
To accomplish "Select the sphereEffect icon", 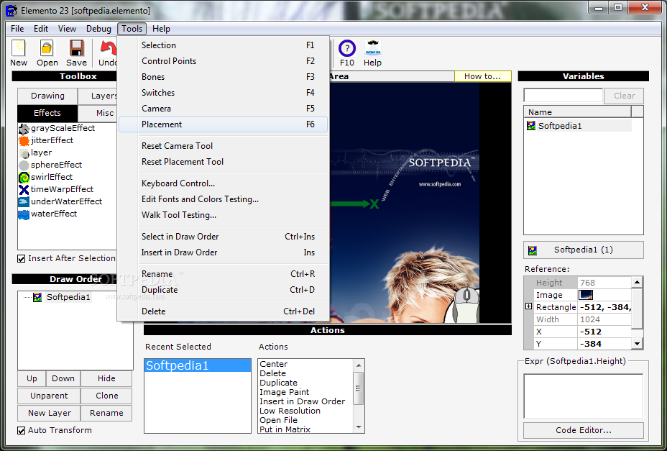I will [24, 165].
